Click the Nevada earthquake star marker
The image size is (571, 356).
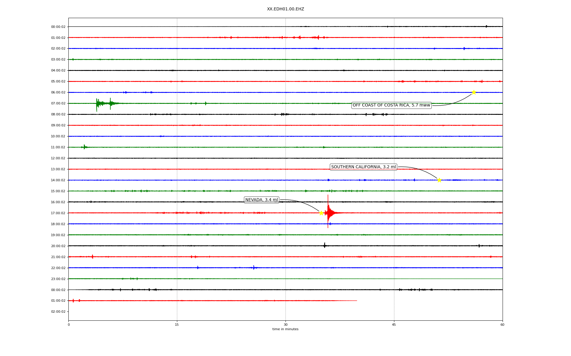point(321,213)
